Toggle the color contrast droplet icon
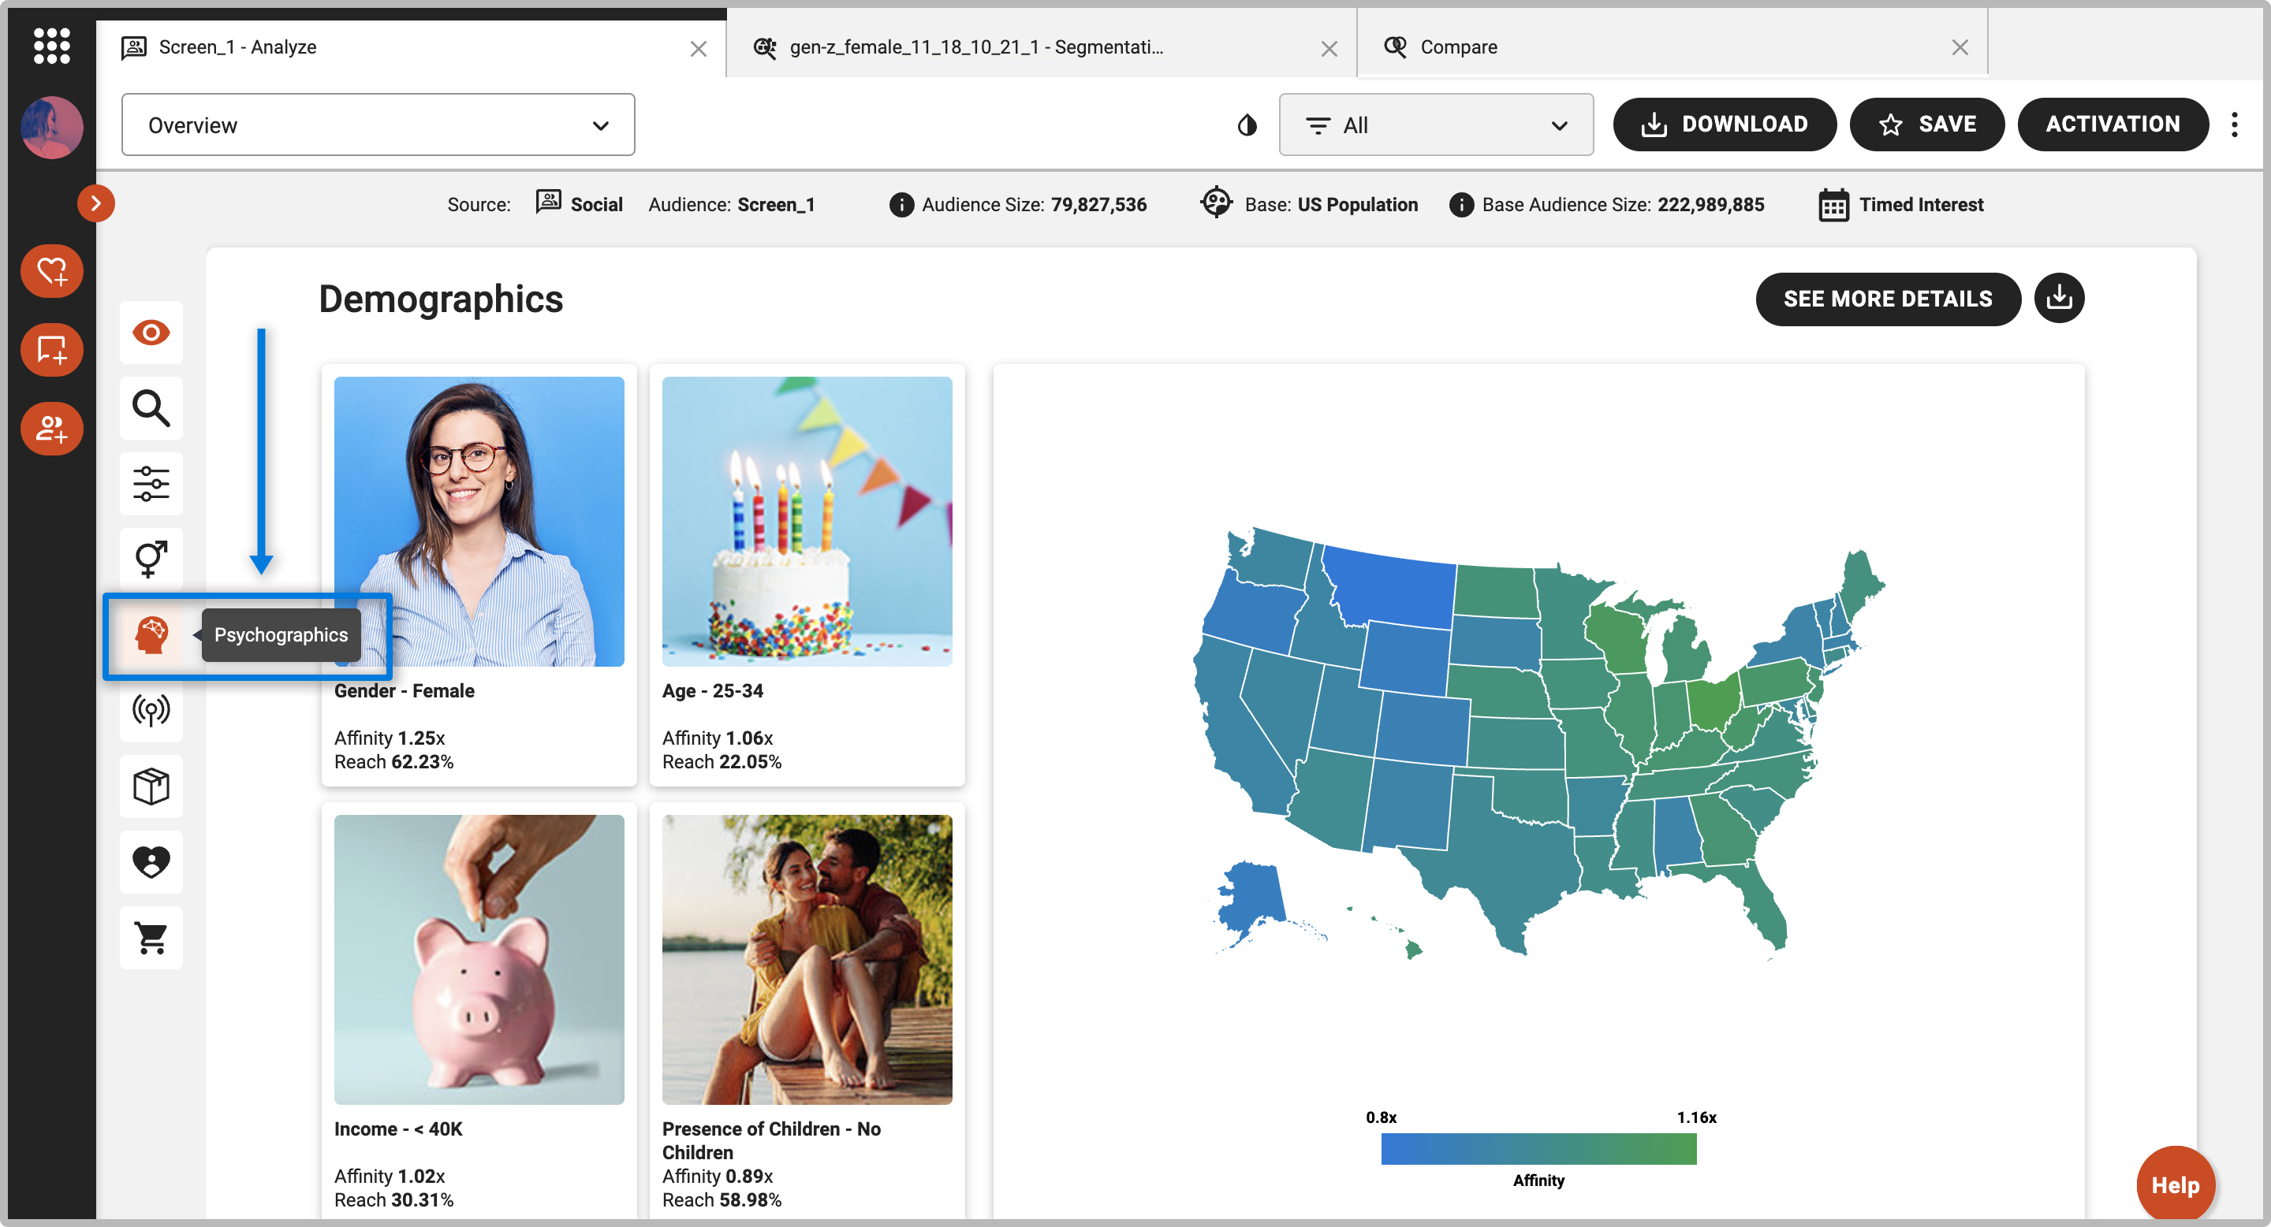This screenshot has height=1227, width=2271. 1247,125
